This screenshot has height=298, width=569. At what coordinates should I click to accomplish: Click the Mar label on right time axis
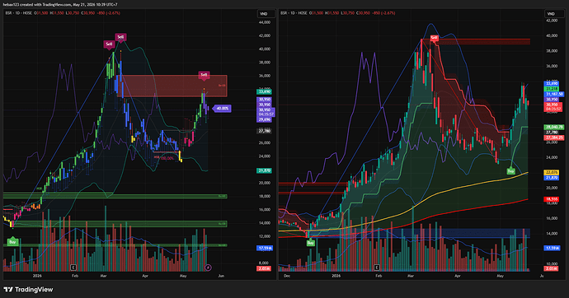point(411,276)
